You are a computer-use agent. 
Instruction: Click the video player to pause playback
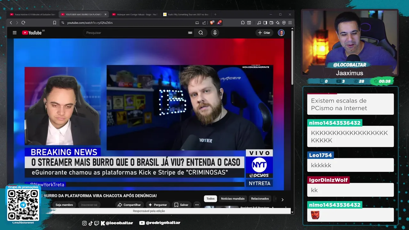pyautogui.click(x=149, y=114)
